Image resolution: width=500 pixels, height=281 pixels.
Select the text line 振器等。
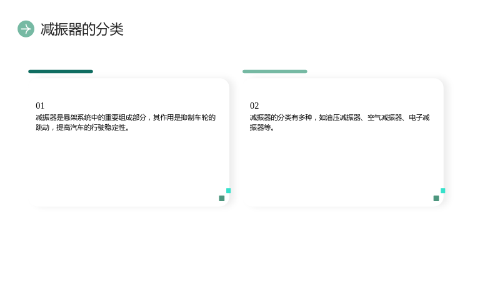pos(262,127)
